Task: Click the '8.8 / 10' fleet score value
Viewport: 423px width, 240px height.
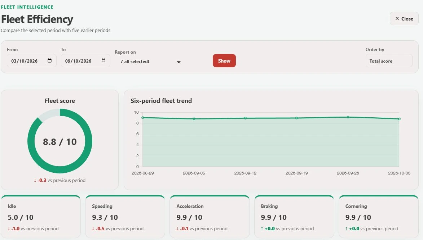Action: 60,142
